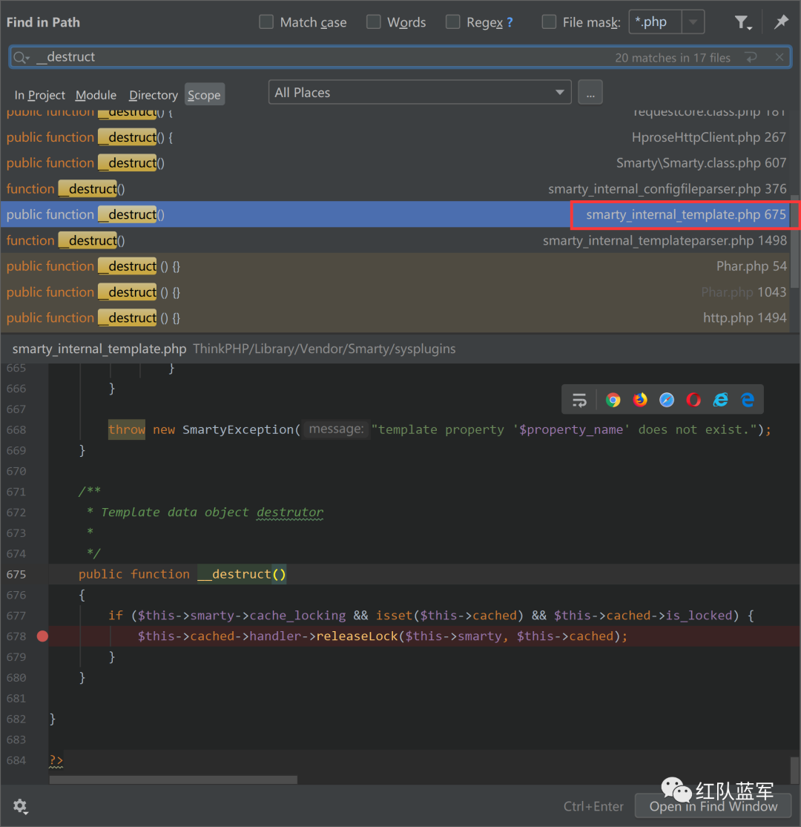Click the preview horizontal scrollbar
This screenshot has width=801, height=827.
[174, 780]
